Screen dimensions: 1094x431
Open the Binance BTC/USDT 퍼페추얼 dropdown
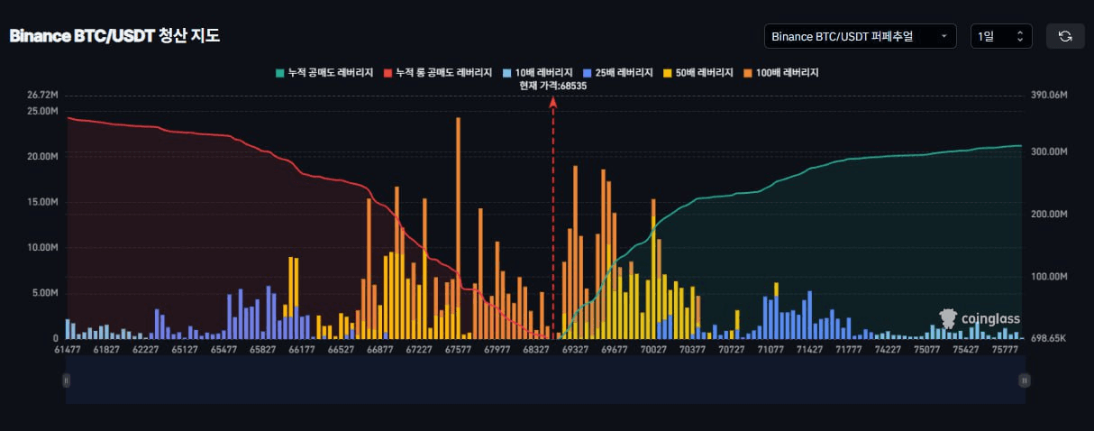[859, 36]
